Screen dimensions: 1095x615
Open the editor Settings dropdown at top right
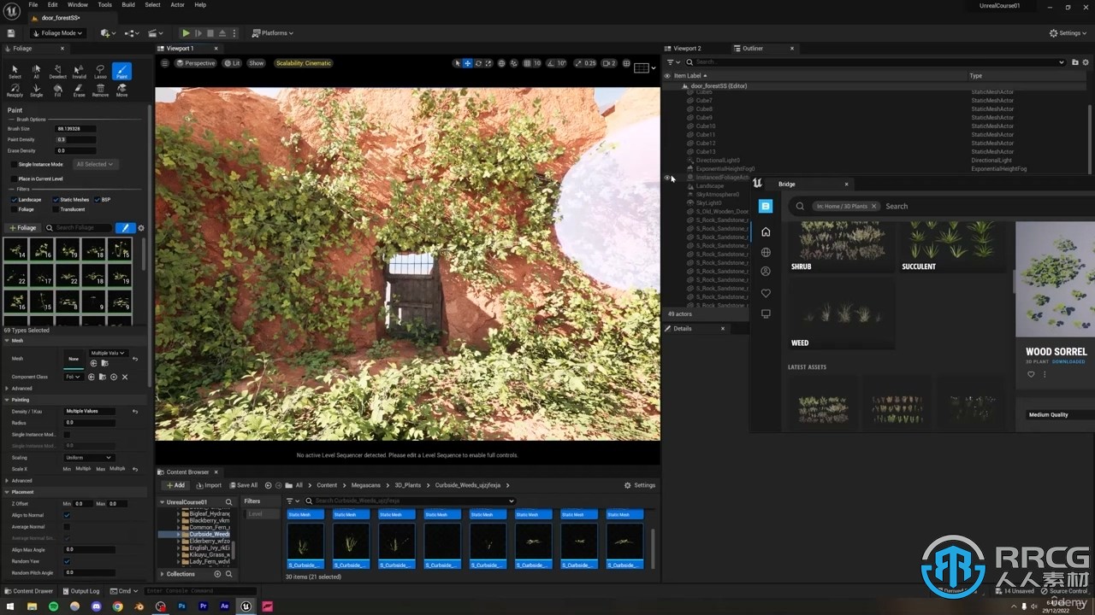click(x=1067, y=33)
